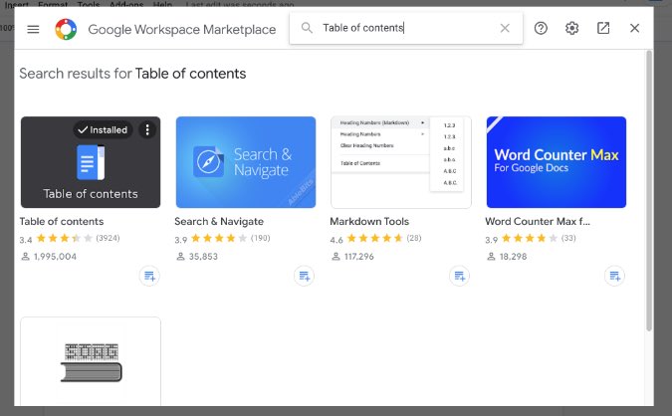
Task: Open the Table of contents app thumbnail
Action: [91, 162]
